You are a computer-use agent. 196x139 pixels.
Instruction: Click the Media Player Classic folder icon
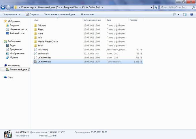pyautogui.click(x=35, y=41)
